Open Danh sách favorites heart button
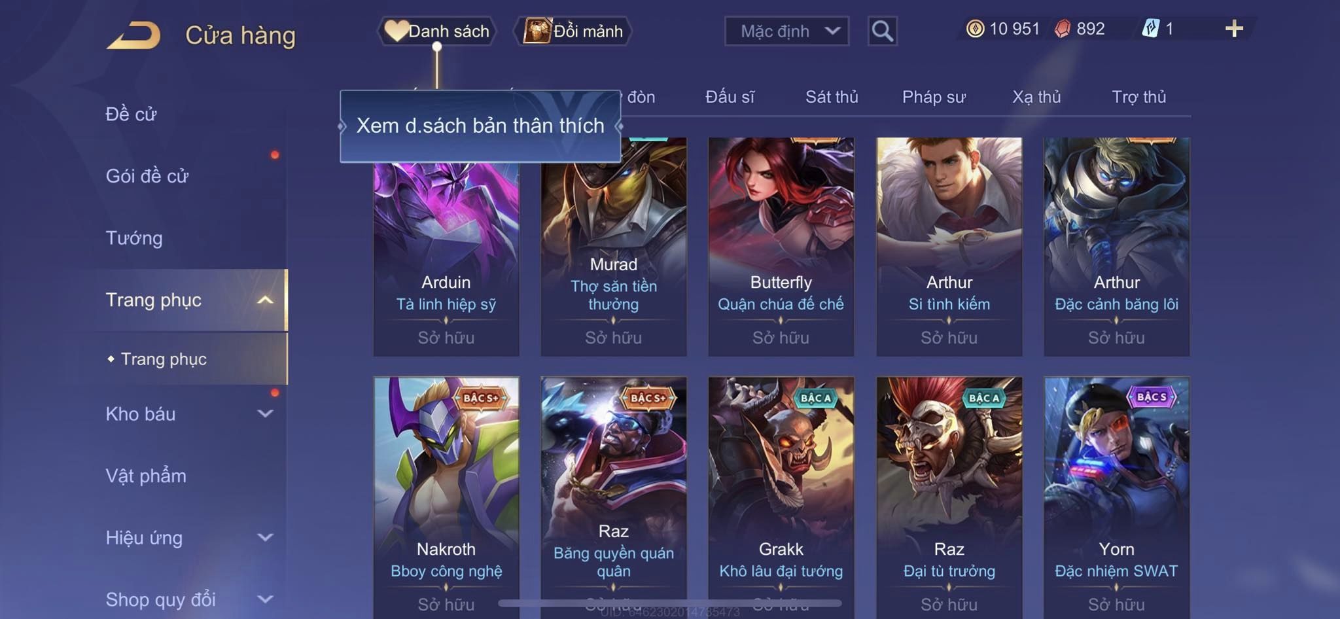1340x619 pixels. click(437, 31)
